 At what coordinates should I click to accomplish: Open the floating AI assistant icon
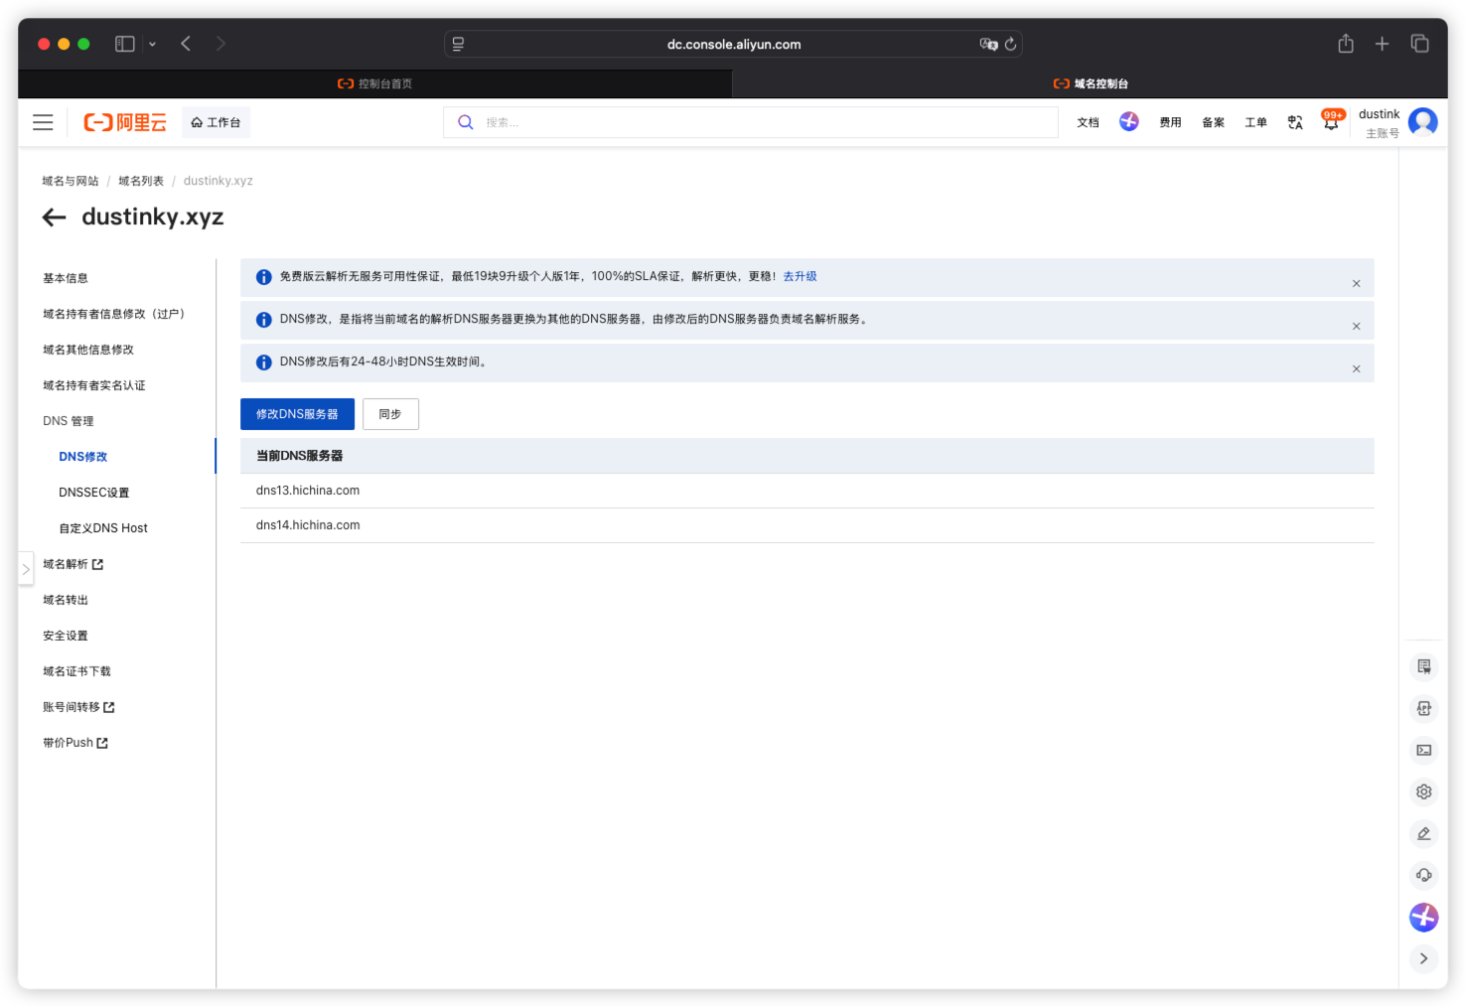[1424, 917]
